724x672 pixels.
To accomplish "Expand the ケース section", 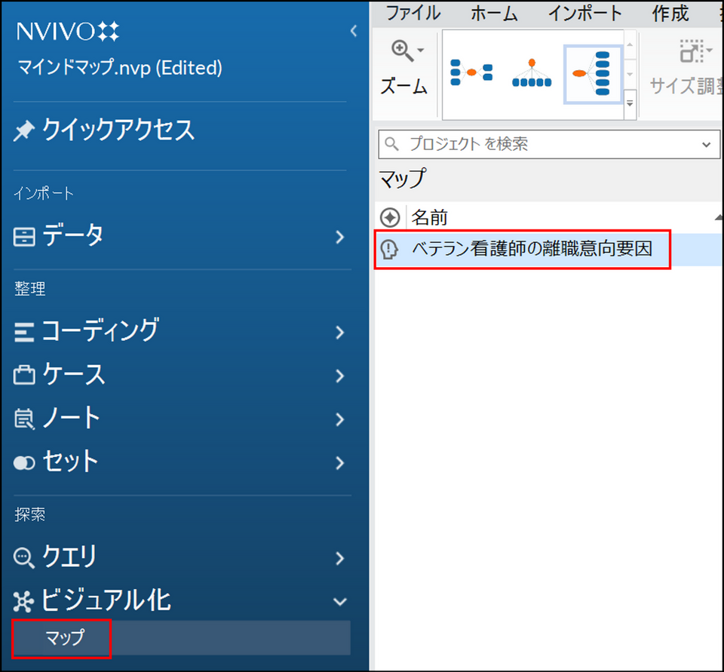I will pos(339,376).
